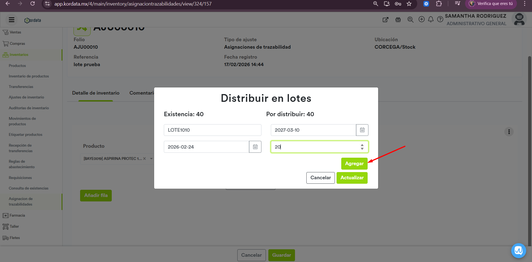Screen dimensions: 532x262
Task: Click the help question mark icon
Action: click(x=440, y=19)
